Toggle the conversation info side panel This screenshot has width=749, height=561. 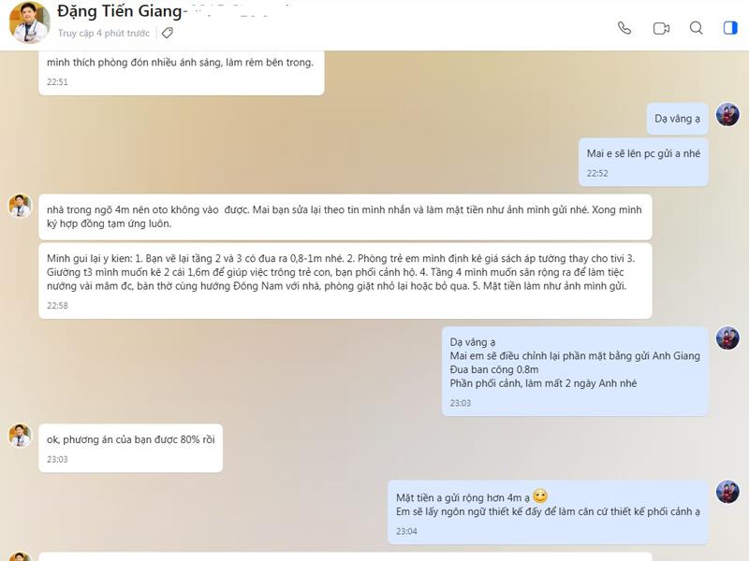click(730, 28)
